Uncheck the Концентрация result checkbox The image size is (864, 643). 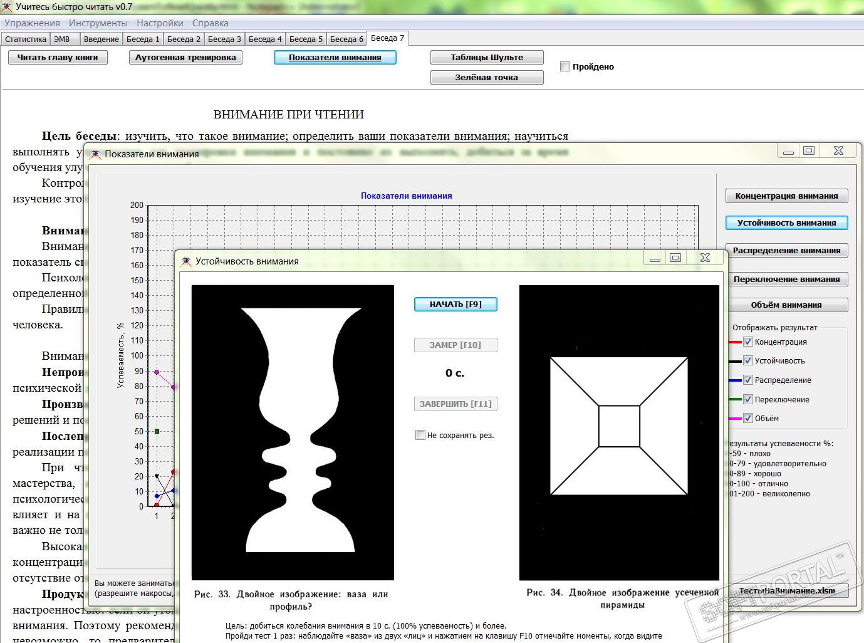click(747, 342)
